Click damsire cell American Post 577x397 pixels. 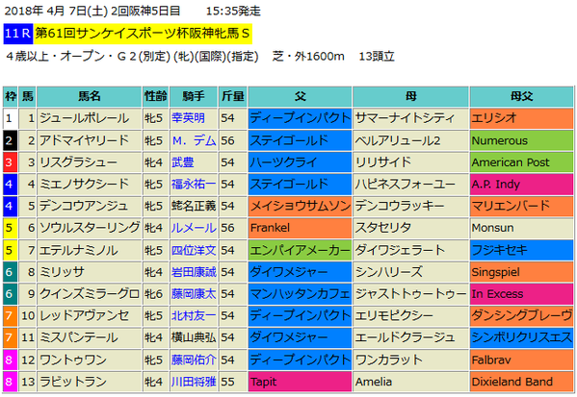pyautogui.click(x=521, y=162)
